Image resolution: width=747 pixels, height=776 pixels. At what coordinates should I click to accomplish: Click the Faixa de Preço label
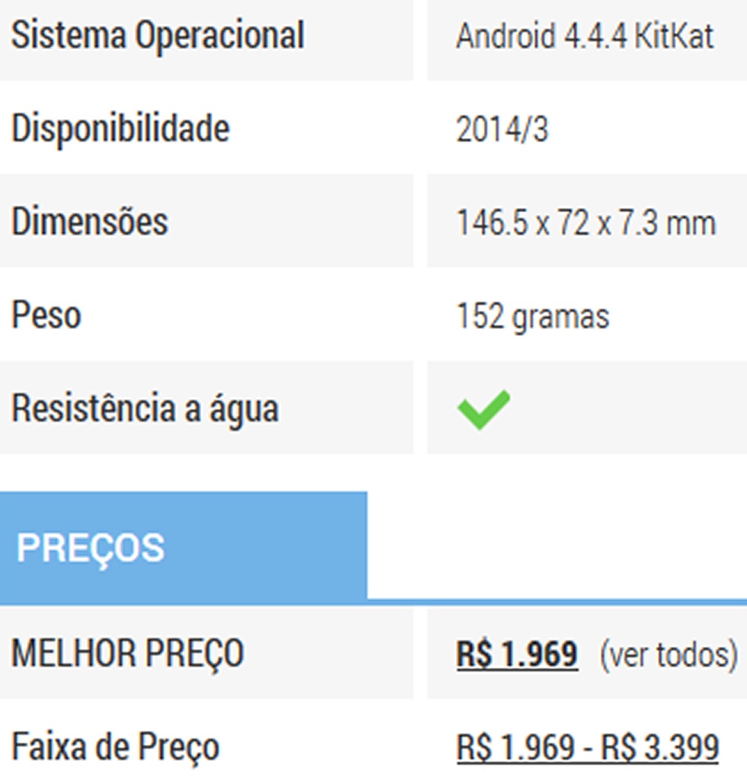(116, 747)
